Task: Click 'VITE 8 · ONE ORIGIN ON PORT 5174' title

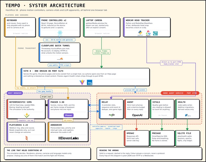Action: 43,71
